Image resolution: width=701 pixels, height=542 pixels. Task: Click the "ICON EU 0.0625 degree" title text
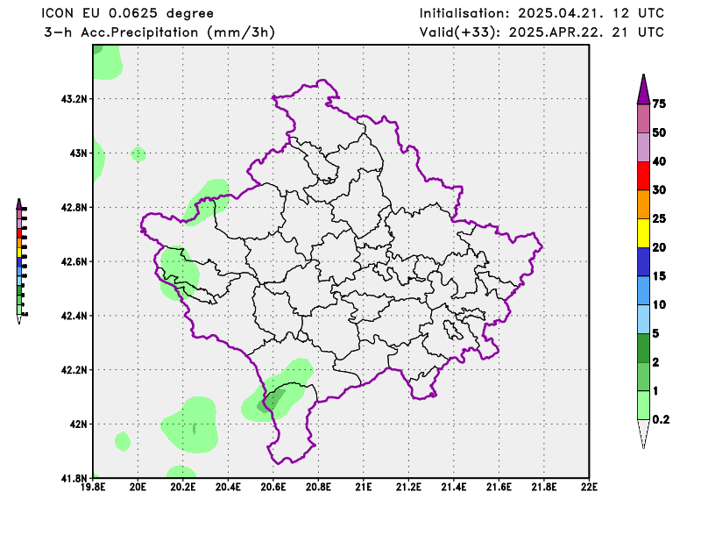(x=127, y=13)
